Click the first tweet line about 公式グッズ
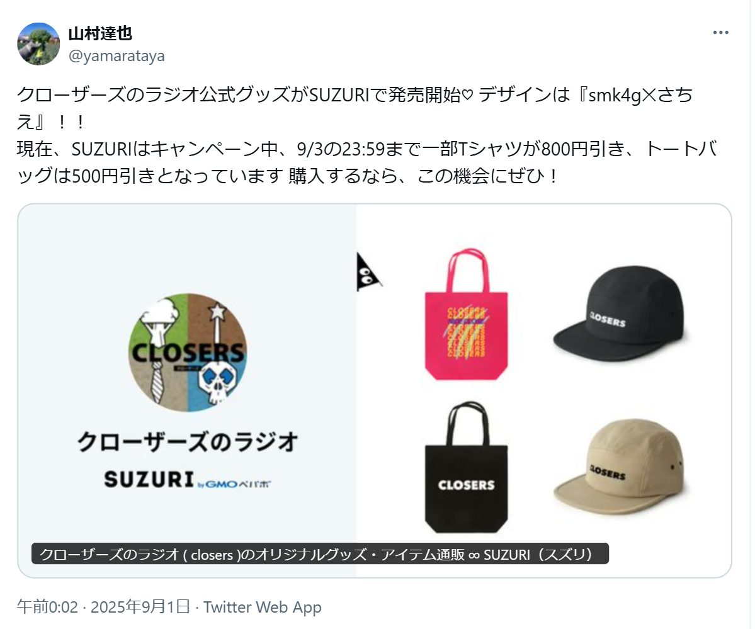The width and height of the screenshot is (755, 629). 355,94
